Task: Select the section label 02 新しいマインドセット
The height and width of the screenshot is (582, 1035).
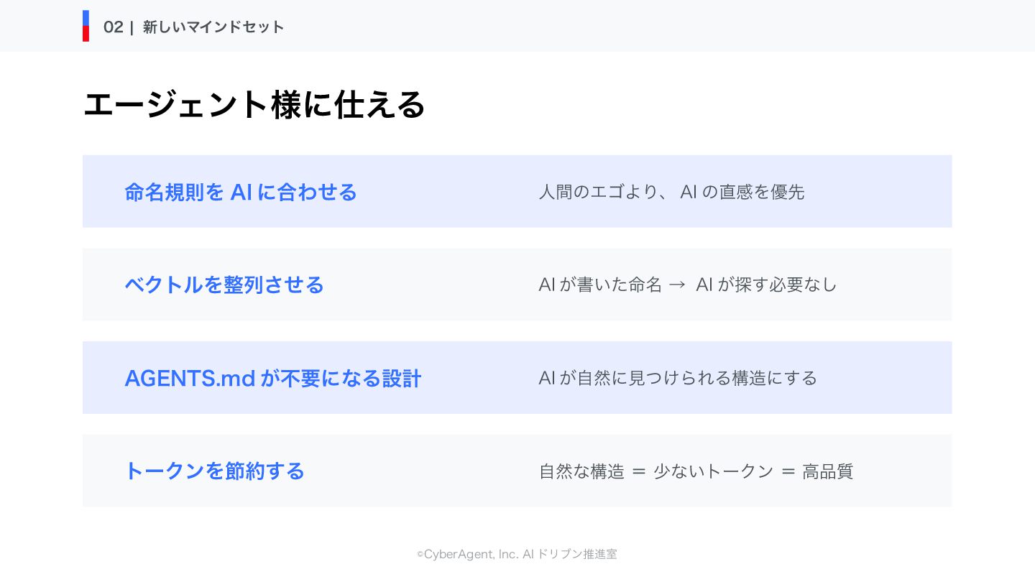Action: (x=194, y=27)
